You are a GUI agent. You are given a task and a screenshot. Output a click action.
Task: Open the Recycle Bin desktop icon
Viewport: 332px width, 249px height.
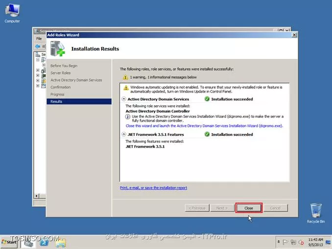(x=316, y=213)
